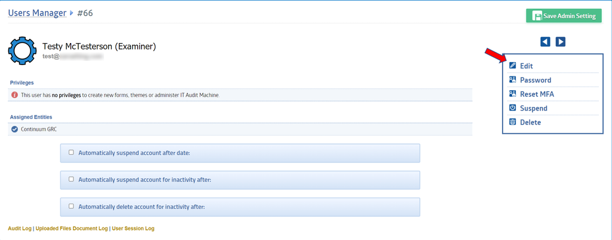Tick auto-delete account for inactivity
The height and width of the screenshot is (240, 612).
71,206
